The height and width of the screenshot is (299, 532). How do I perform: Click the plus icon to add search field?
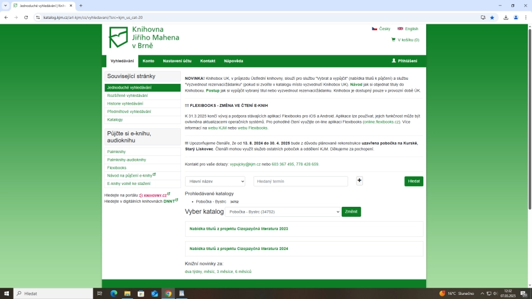(x=359, y=181)
